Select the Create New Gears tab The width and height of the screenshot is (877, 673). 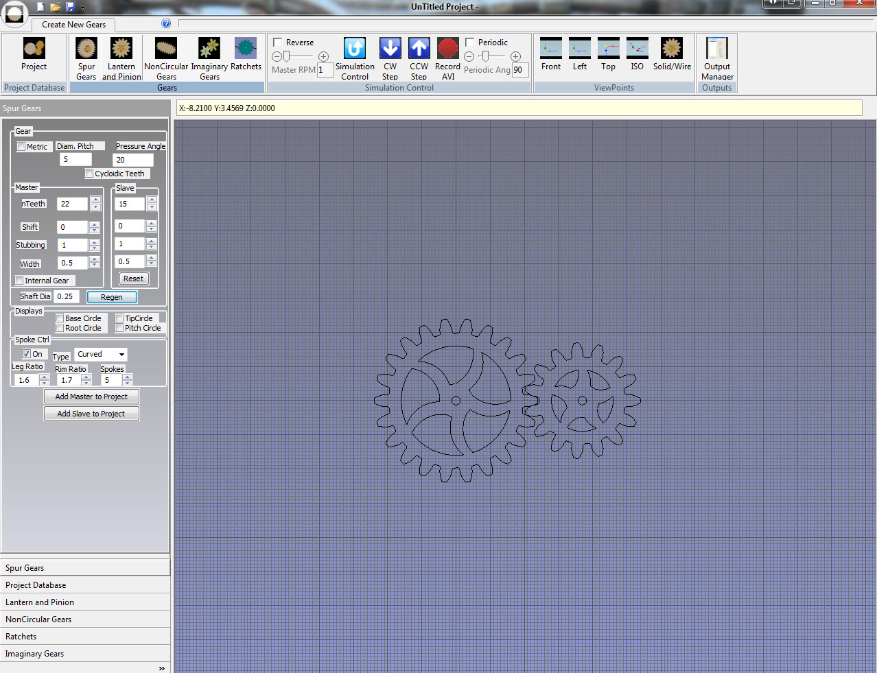tap(73, 25)
